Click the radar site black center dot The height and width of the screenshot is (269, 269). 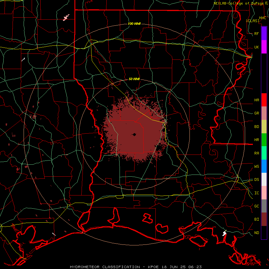pyautogui.click(x=134, y=135)
